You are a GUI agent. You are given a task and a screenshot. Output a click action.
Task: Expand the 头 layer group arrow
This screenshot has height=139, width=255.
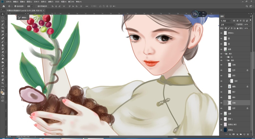point(226,57)
